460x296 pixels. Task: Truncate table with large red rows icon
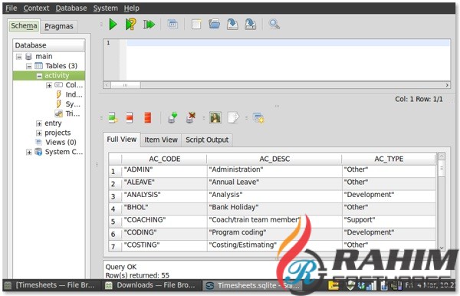pyautogui.click(x=147, y=117)
